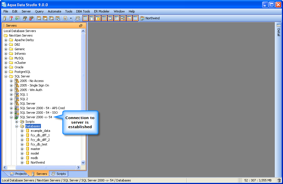Toggle the table with side panel view button
The width and height of the screenshot is (283, 184).
[x=92, y=18]
